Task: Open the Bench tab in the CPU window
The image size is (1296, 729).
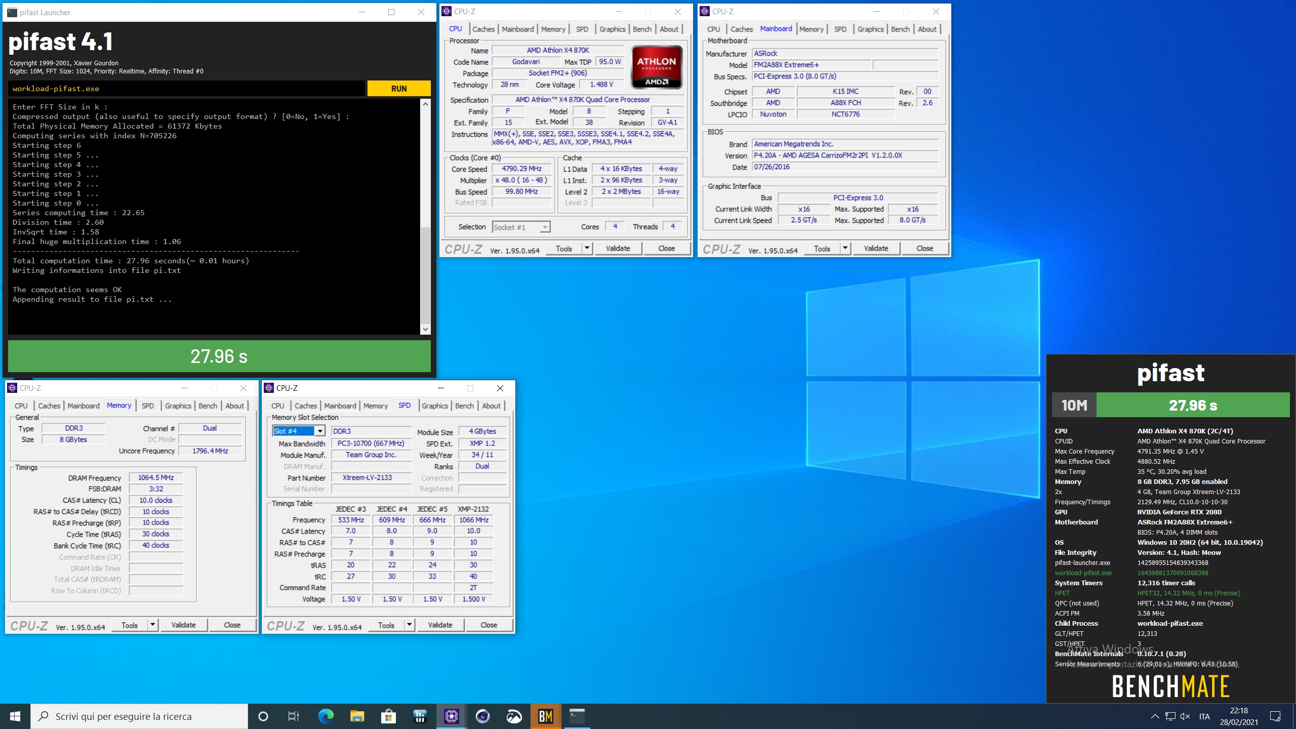Action: click(x=642, y=29)
